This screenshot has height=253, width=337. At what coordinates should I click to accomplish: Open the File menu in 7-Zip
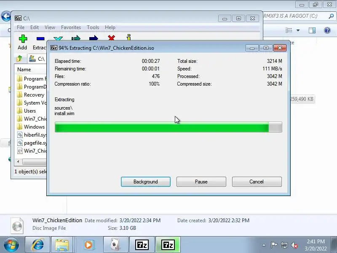[x=21, y=27]
